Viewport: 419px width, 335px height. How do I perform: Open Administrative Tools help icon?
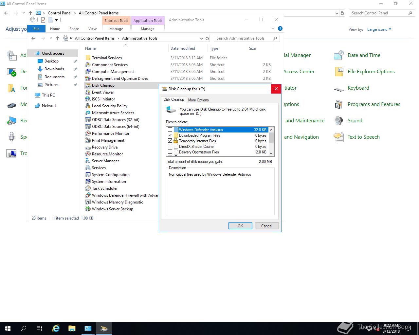280,29
